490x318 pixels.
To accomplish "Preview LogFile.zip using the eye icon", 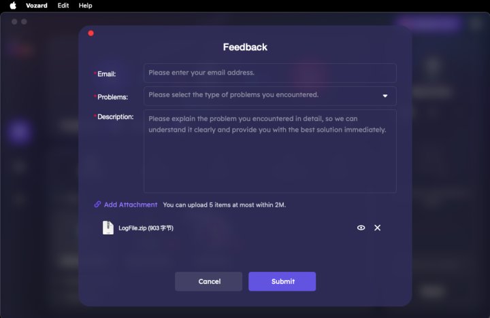I will 361,228.
